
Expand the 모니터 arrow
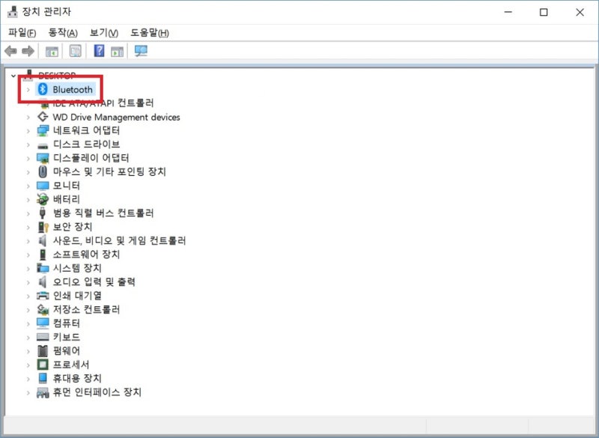coord(28,186)
